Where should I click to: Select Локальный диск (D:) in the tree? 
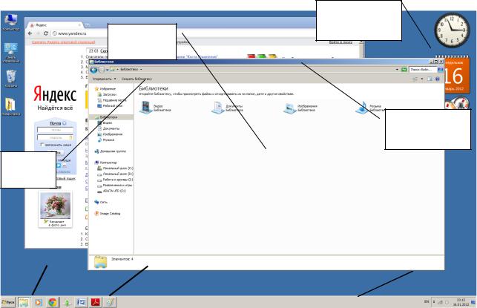coord(115,174)
